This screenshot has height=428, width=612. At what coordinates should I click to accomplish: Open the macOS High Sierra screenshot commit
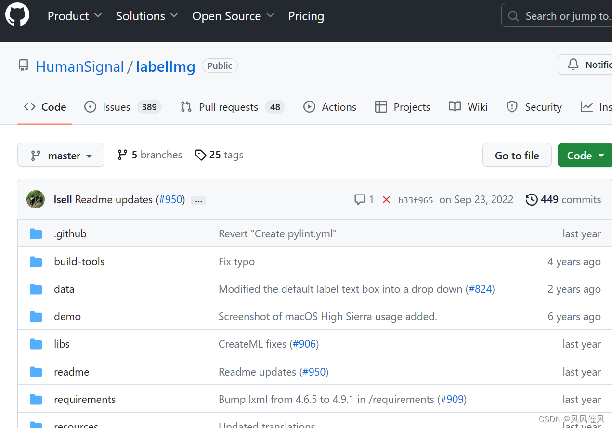[x=328, y=316]
